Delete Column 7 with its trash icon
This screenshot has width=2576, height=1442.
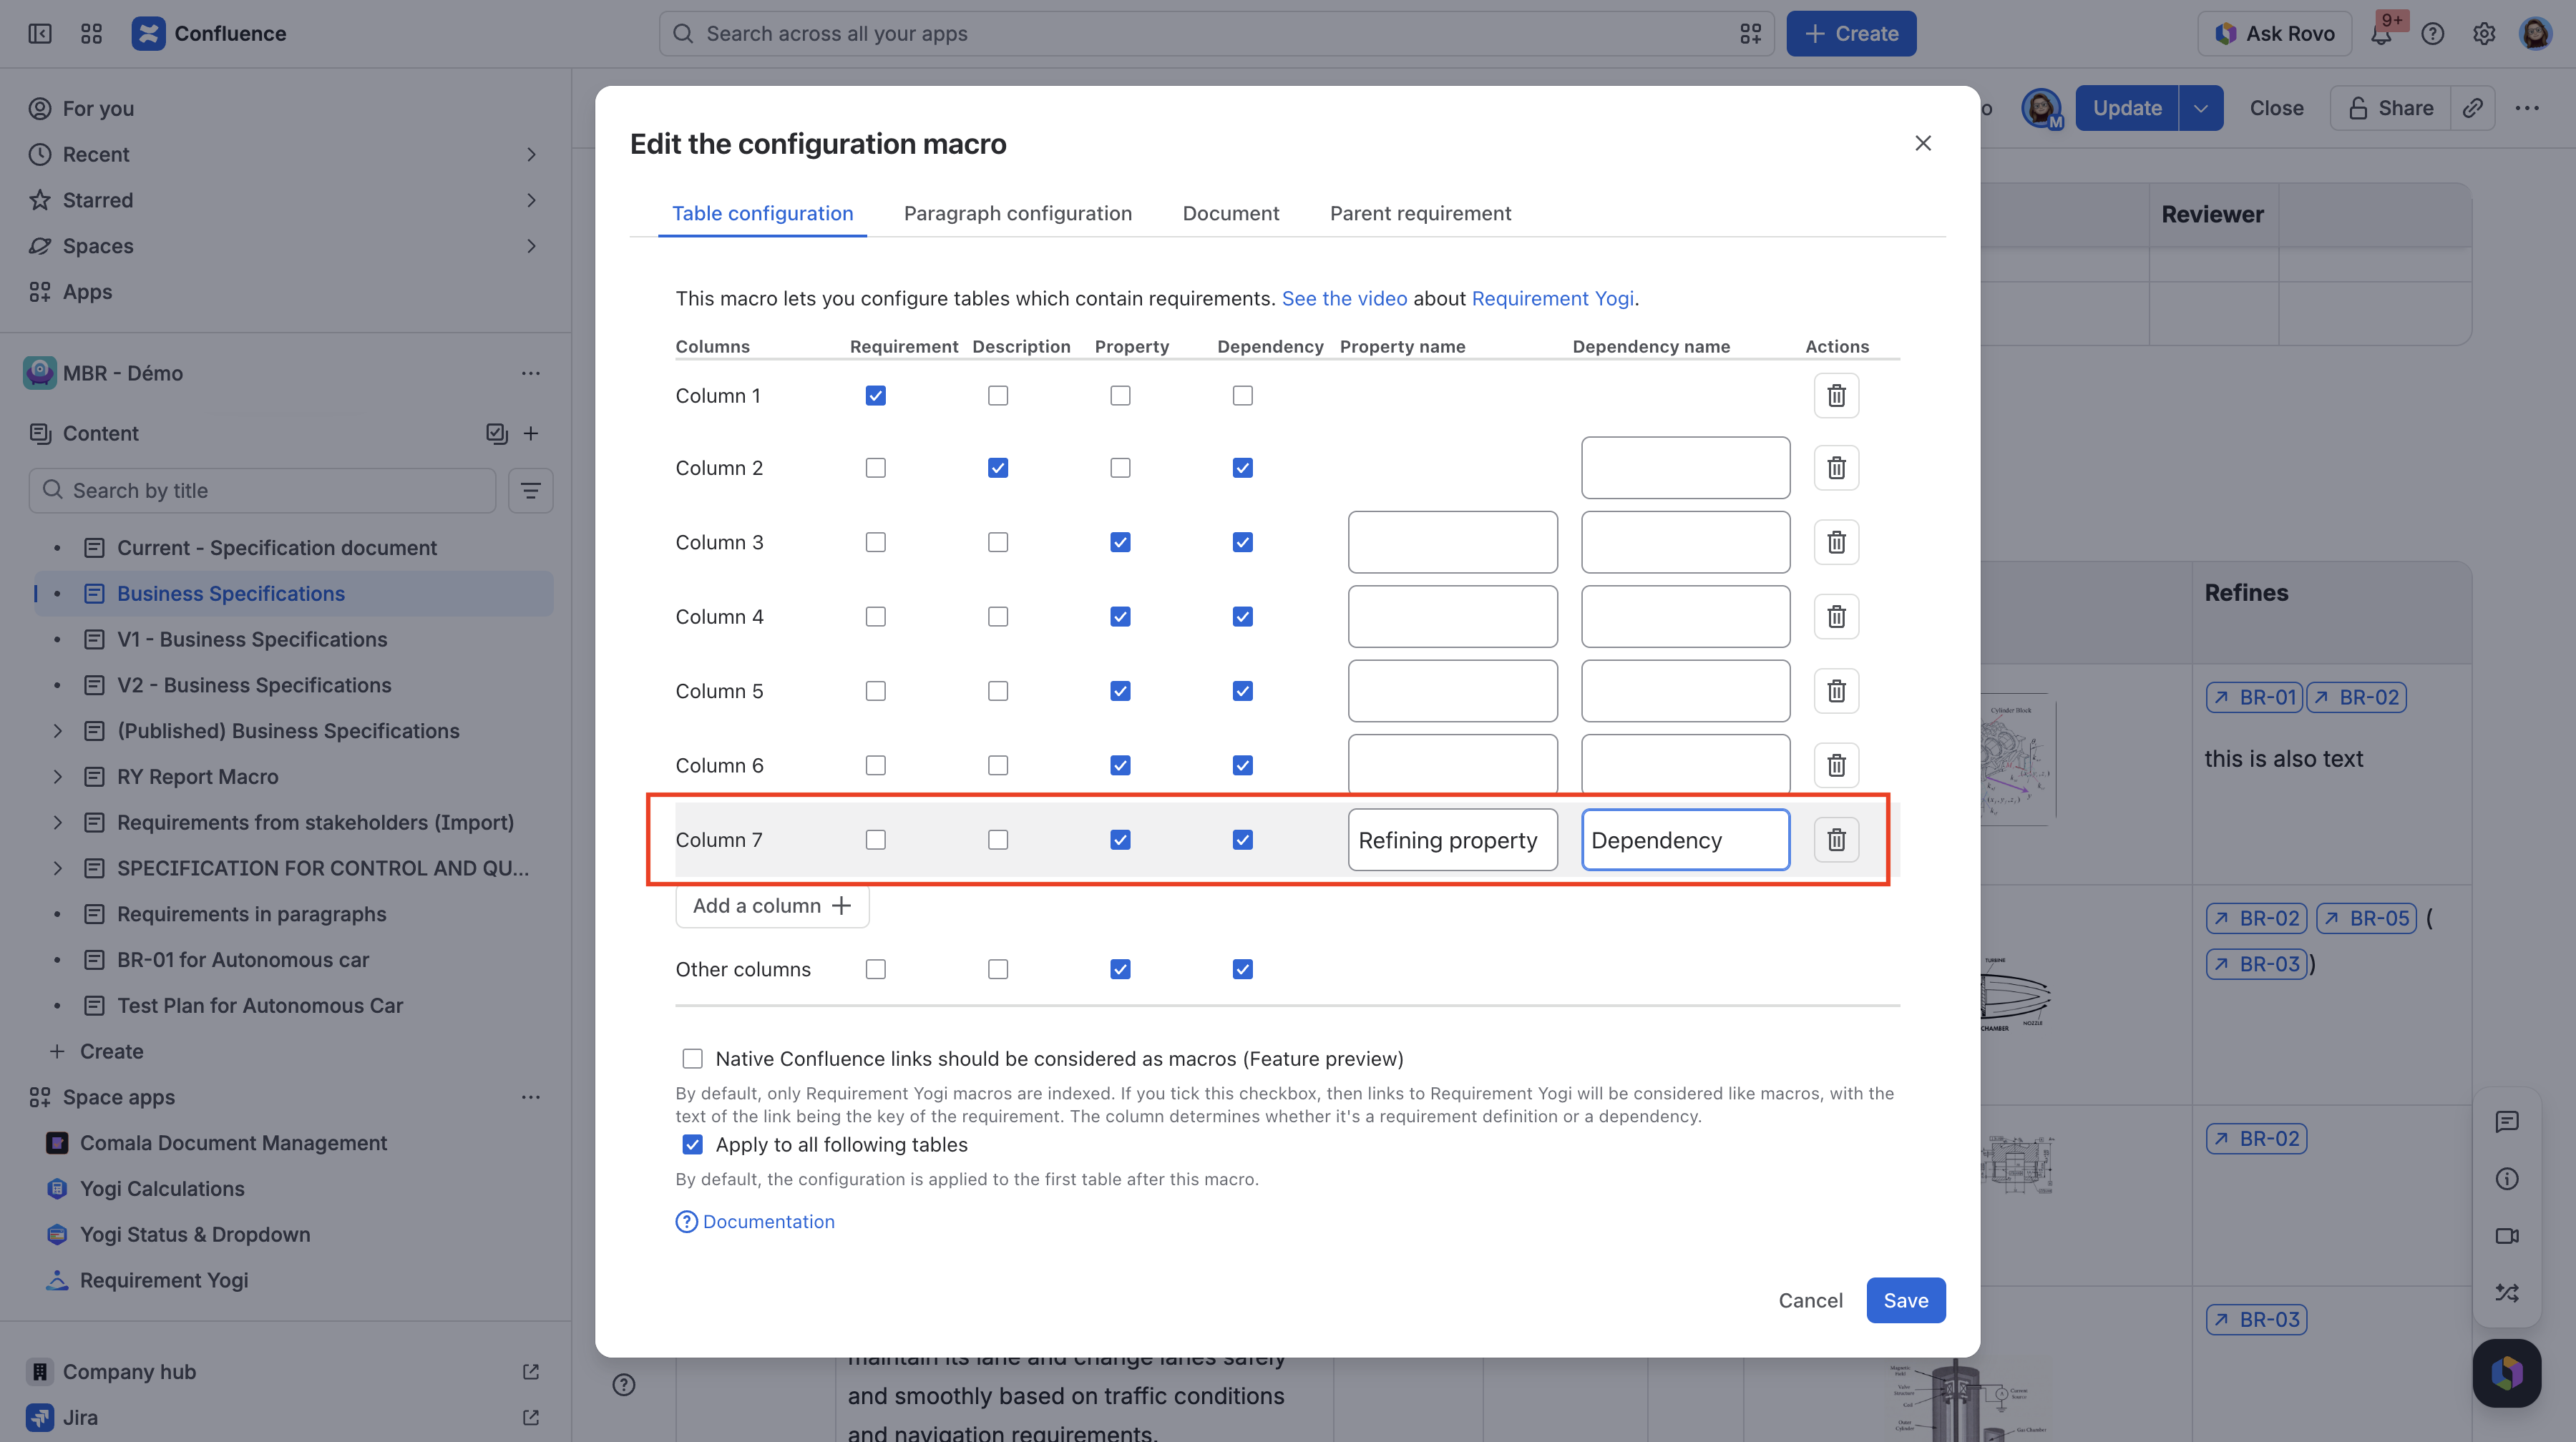coord(1836,840)
